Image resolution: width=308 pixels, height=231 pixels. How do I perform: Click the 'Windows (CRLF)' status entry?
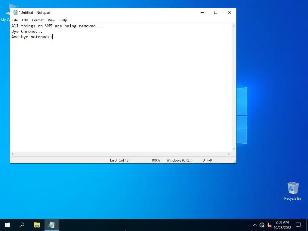tap(179, 160)
